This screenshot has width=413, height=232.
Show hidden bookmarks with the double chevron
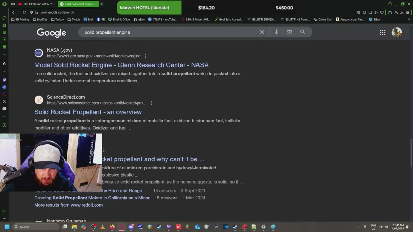(408, 19)
